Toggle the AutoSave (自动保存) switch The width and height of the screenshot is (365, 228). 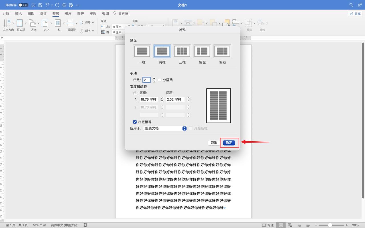coord(23,5)
